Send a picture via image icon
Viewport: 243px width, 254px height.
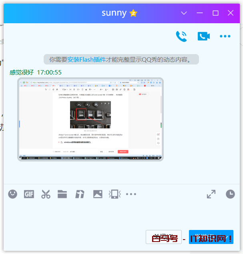(x=98, y=194)
